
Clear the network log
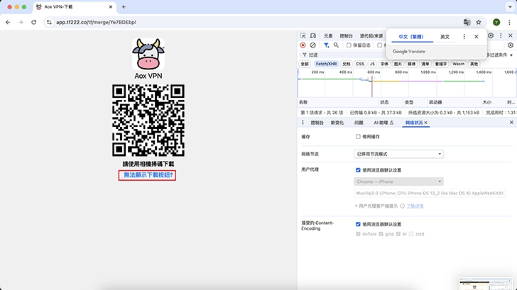(x=312, y=45)
